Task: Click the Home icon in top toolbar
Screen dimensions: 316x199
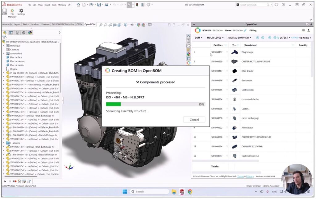Action: point(78,5)
